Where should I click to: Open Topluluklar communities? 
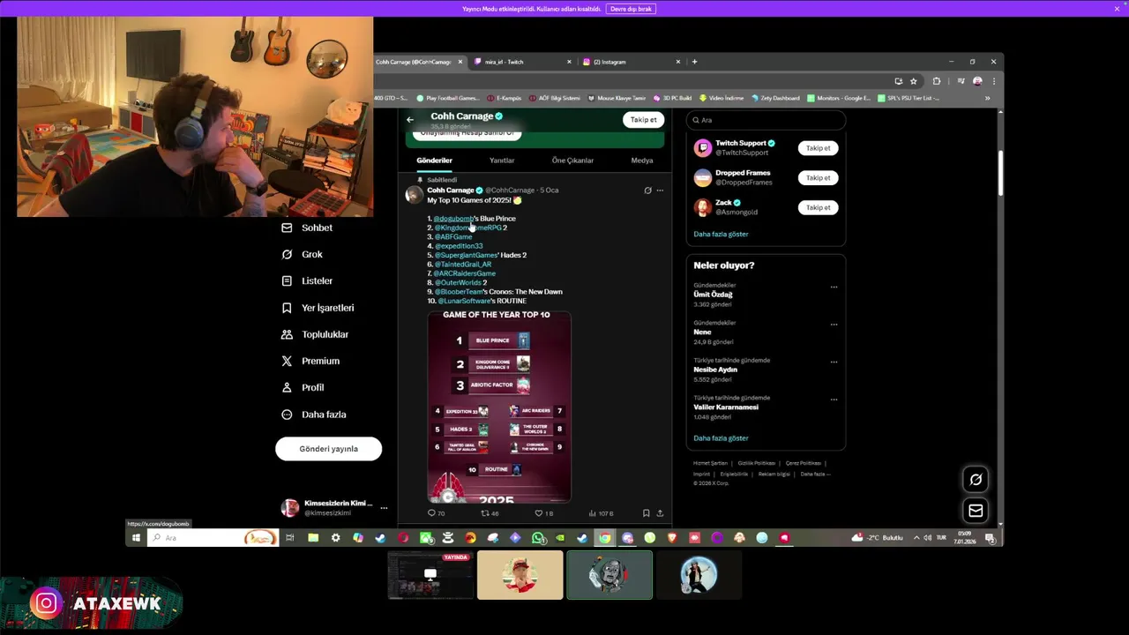coord(315,334)
